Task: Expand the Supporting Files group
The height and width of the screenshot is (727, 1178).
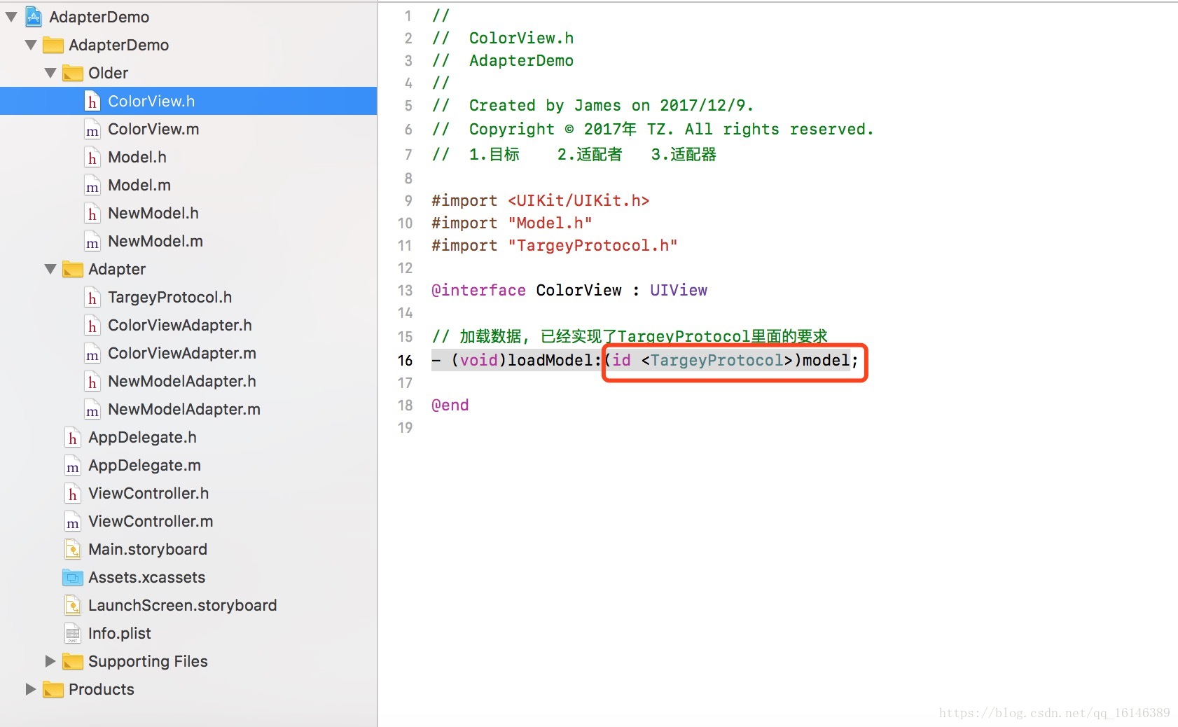Action: coord(50,661)
